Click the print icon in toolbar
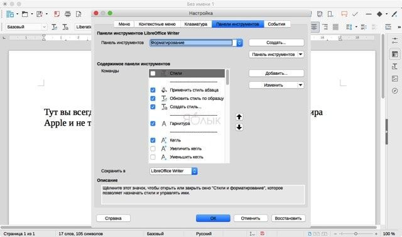402x237 pixels. 68,14
